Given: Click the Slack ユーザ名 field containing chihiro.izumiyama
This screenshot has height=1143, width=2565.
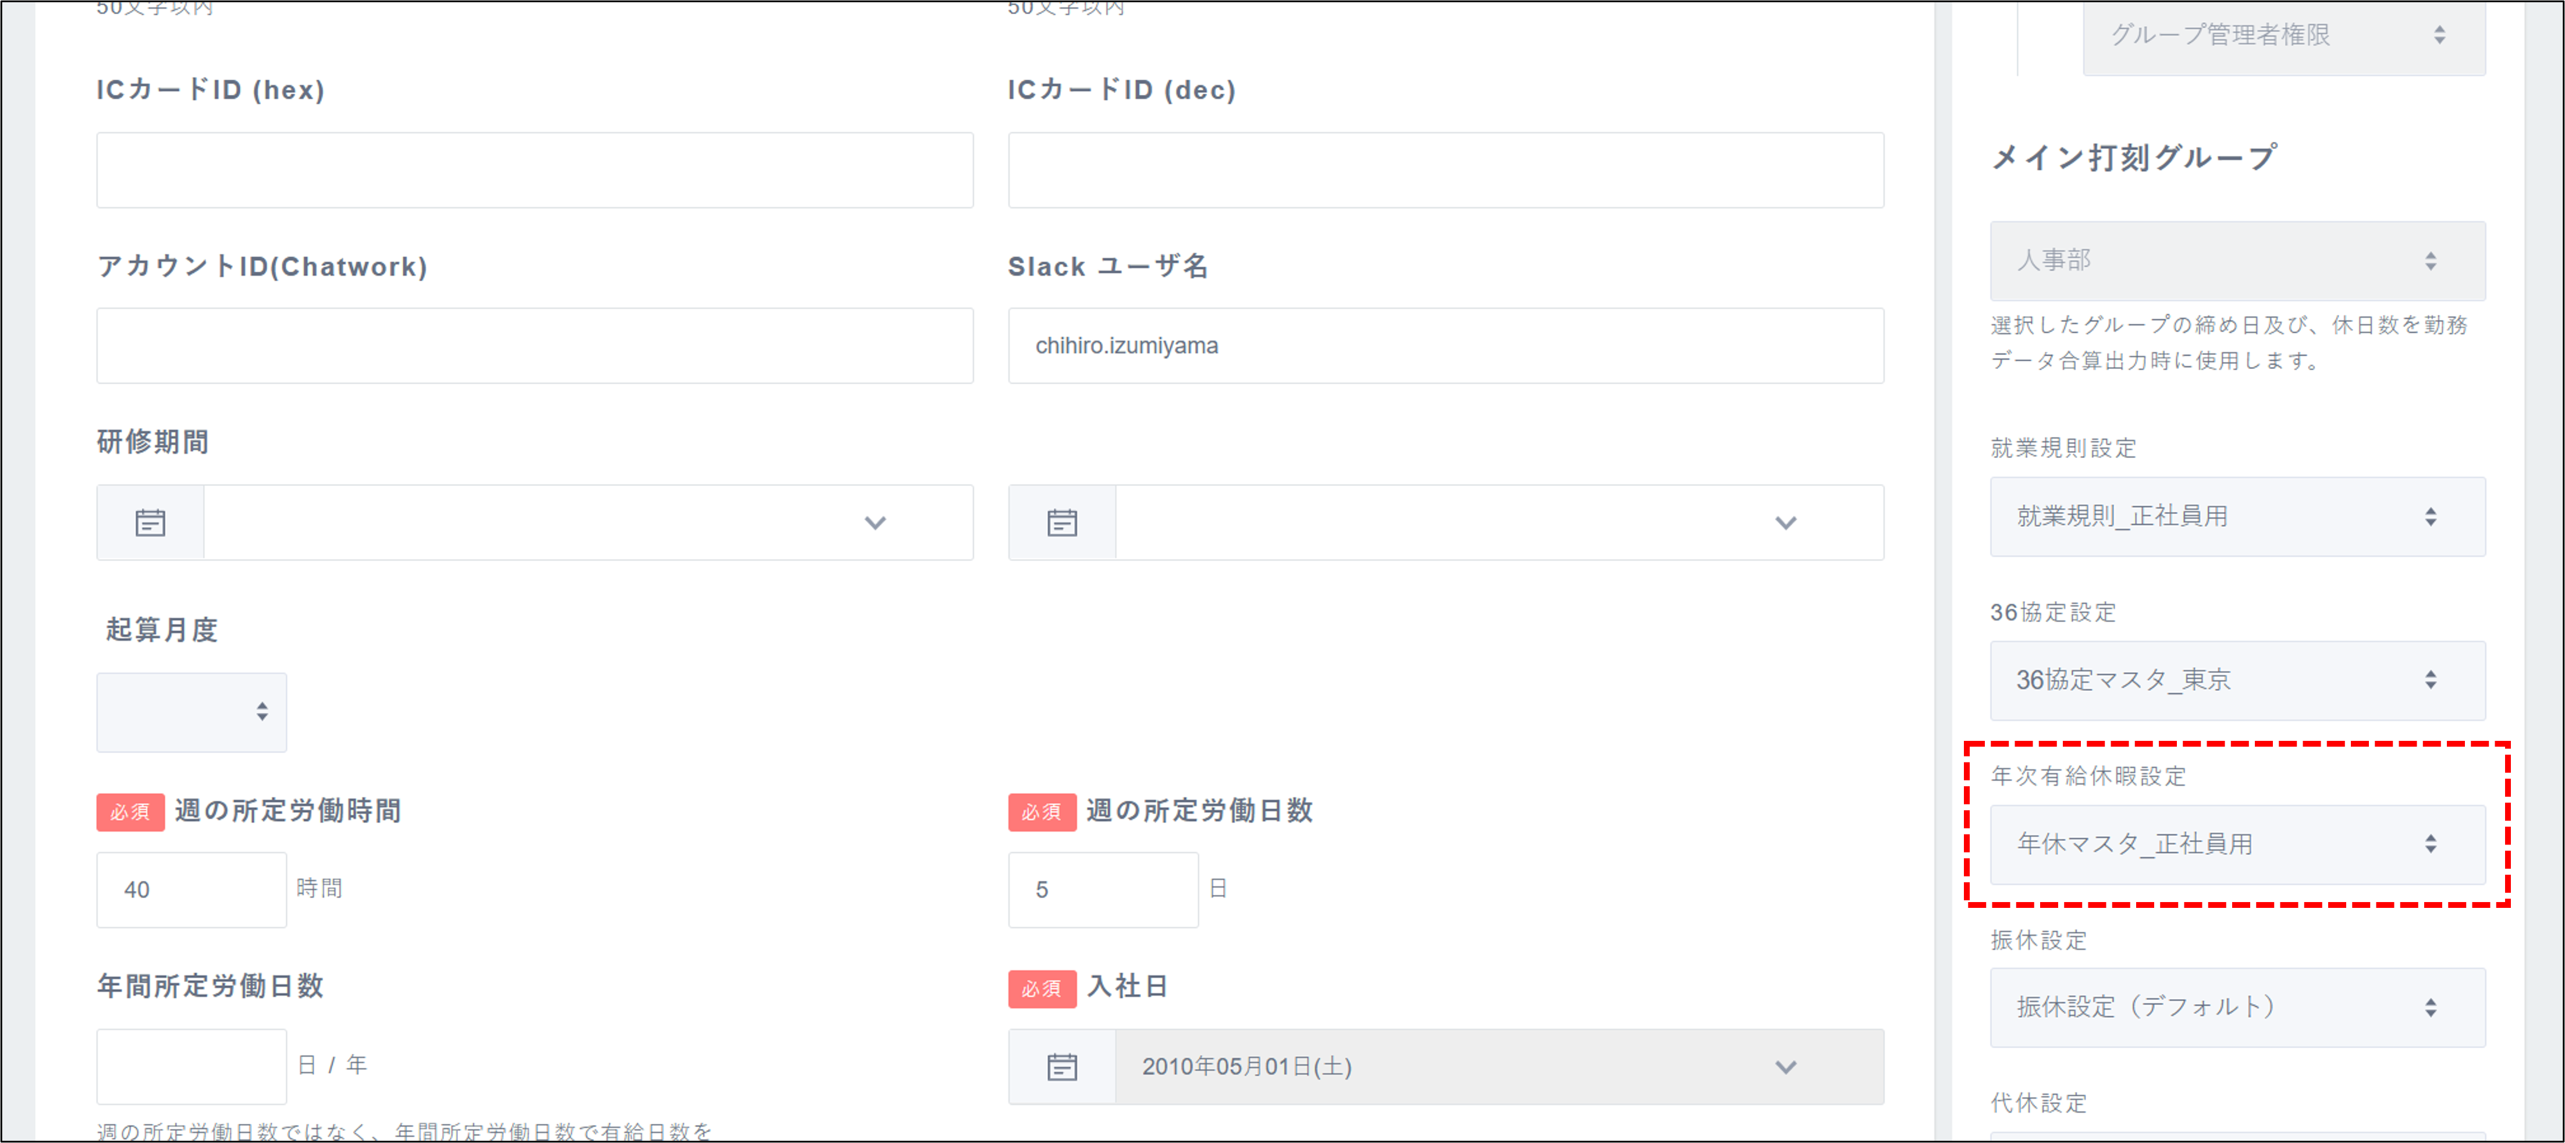Looking at the screenshot, I should (x=1445, y=346).
